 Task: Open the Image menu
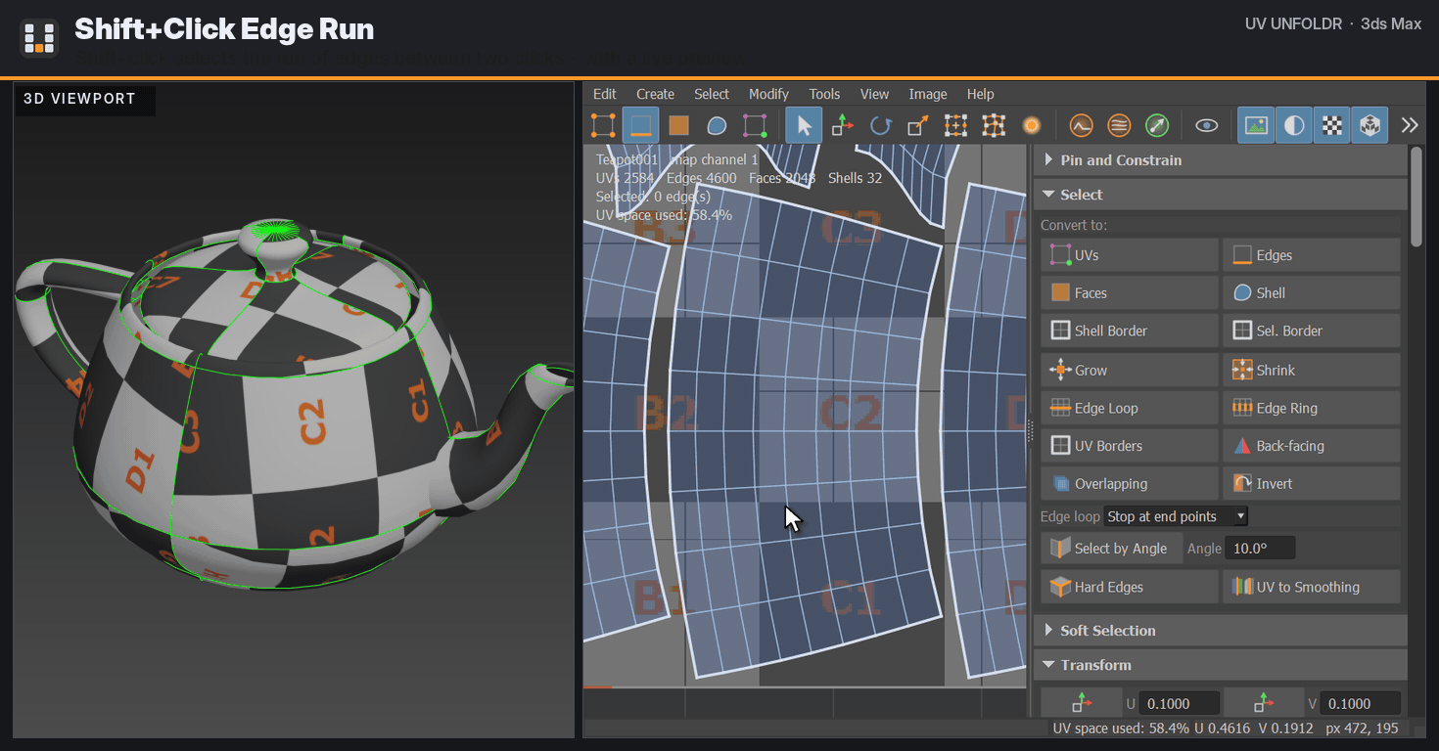tap(928, 94)
